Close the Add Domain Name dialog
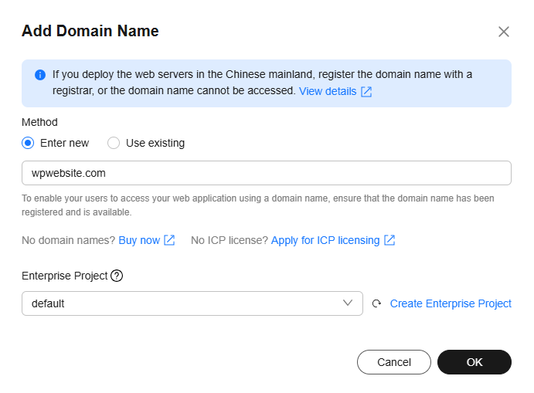Viewport: 534px width, 393px height. point(504,32)
